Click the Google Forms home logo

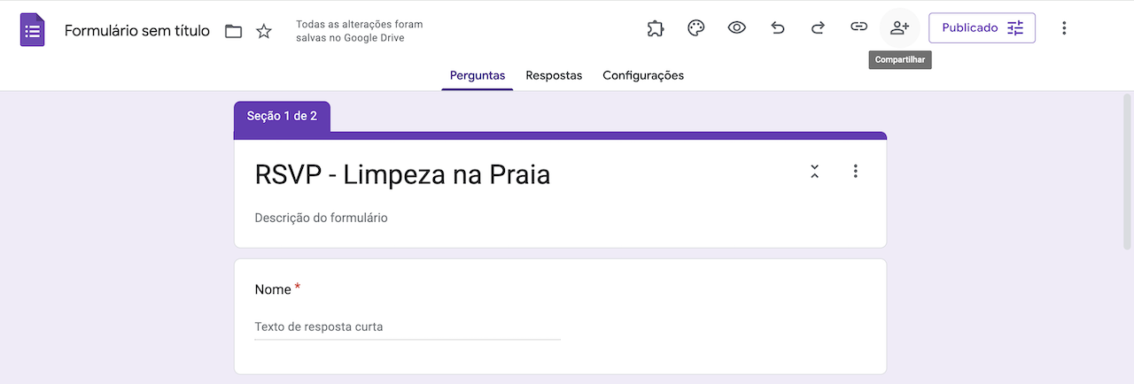pyautogui.click(x=33, y=31)
